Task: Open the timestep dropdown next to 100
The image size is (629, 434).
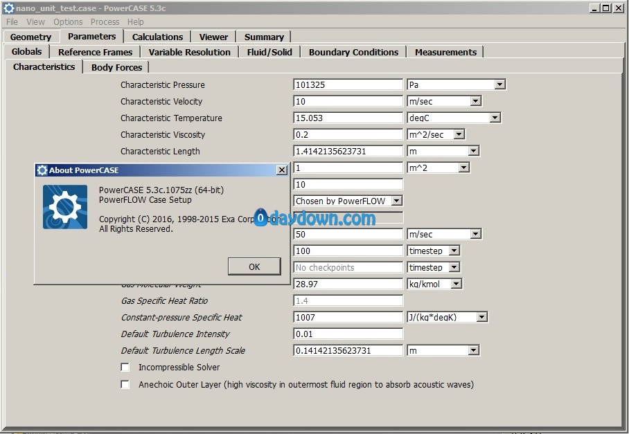Action: coord(454,251)
